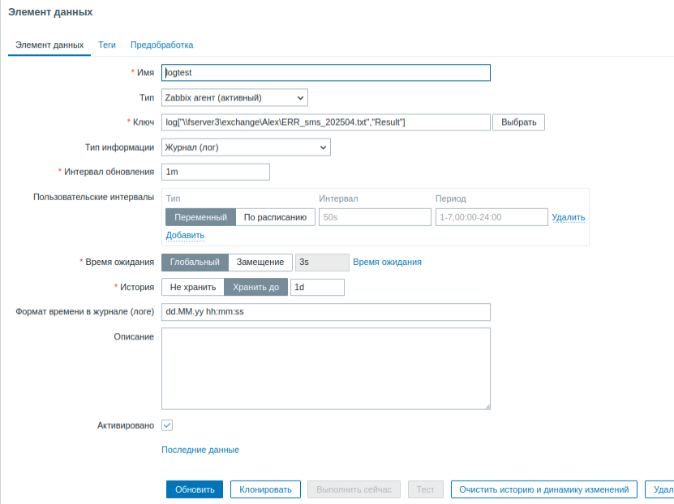Click the Интервал field with 50s placeholder
This screenshot has height=504, width=674.
point(375,217)
